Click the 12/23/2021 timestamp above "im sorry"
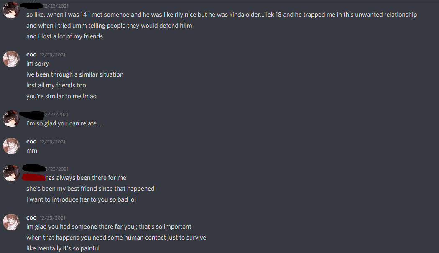 coord(53,55)
